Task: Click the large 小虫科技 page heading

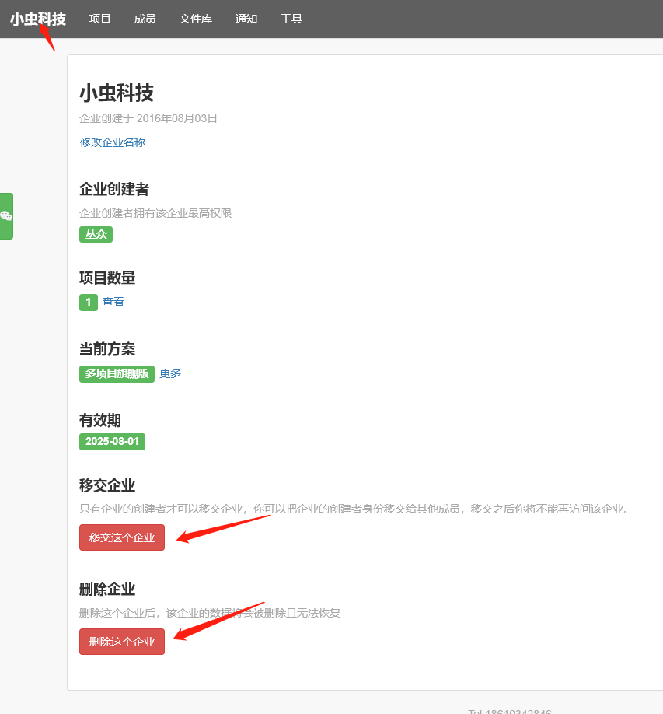Action: pos(117,93)
